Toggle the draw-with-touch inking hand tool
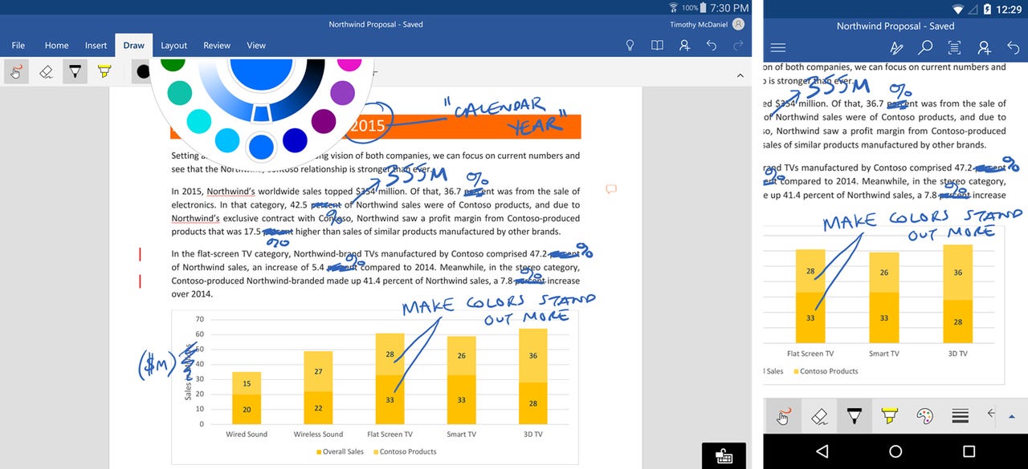Screen dimensions: 1028x469 tap(14, 71)
